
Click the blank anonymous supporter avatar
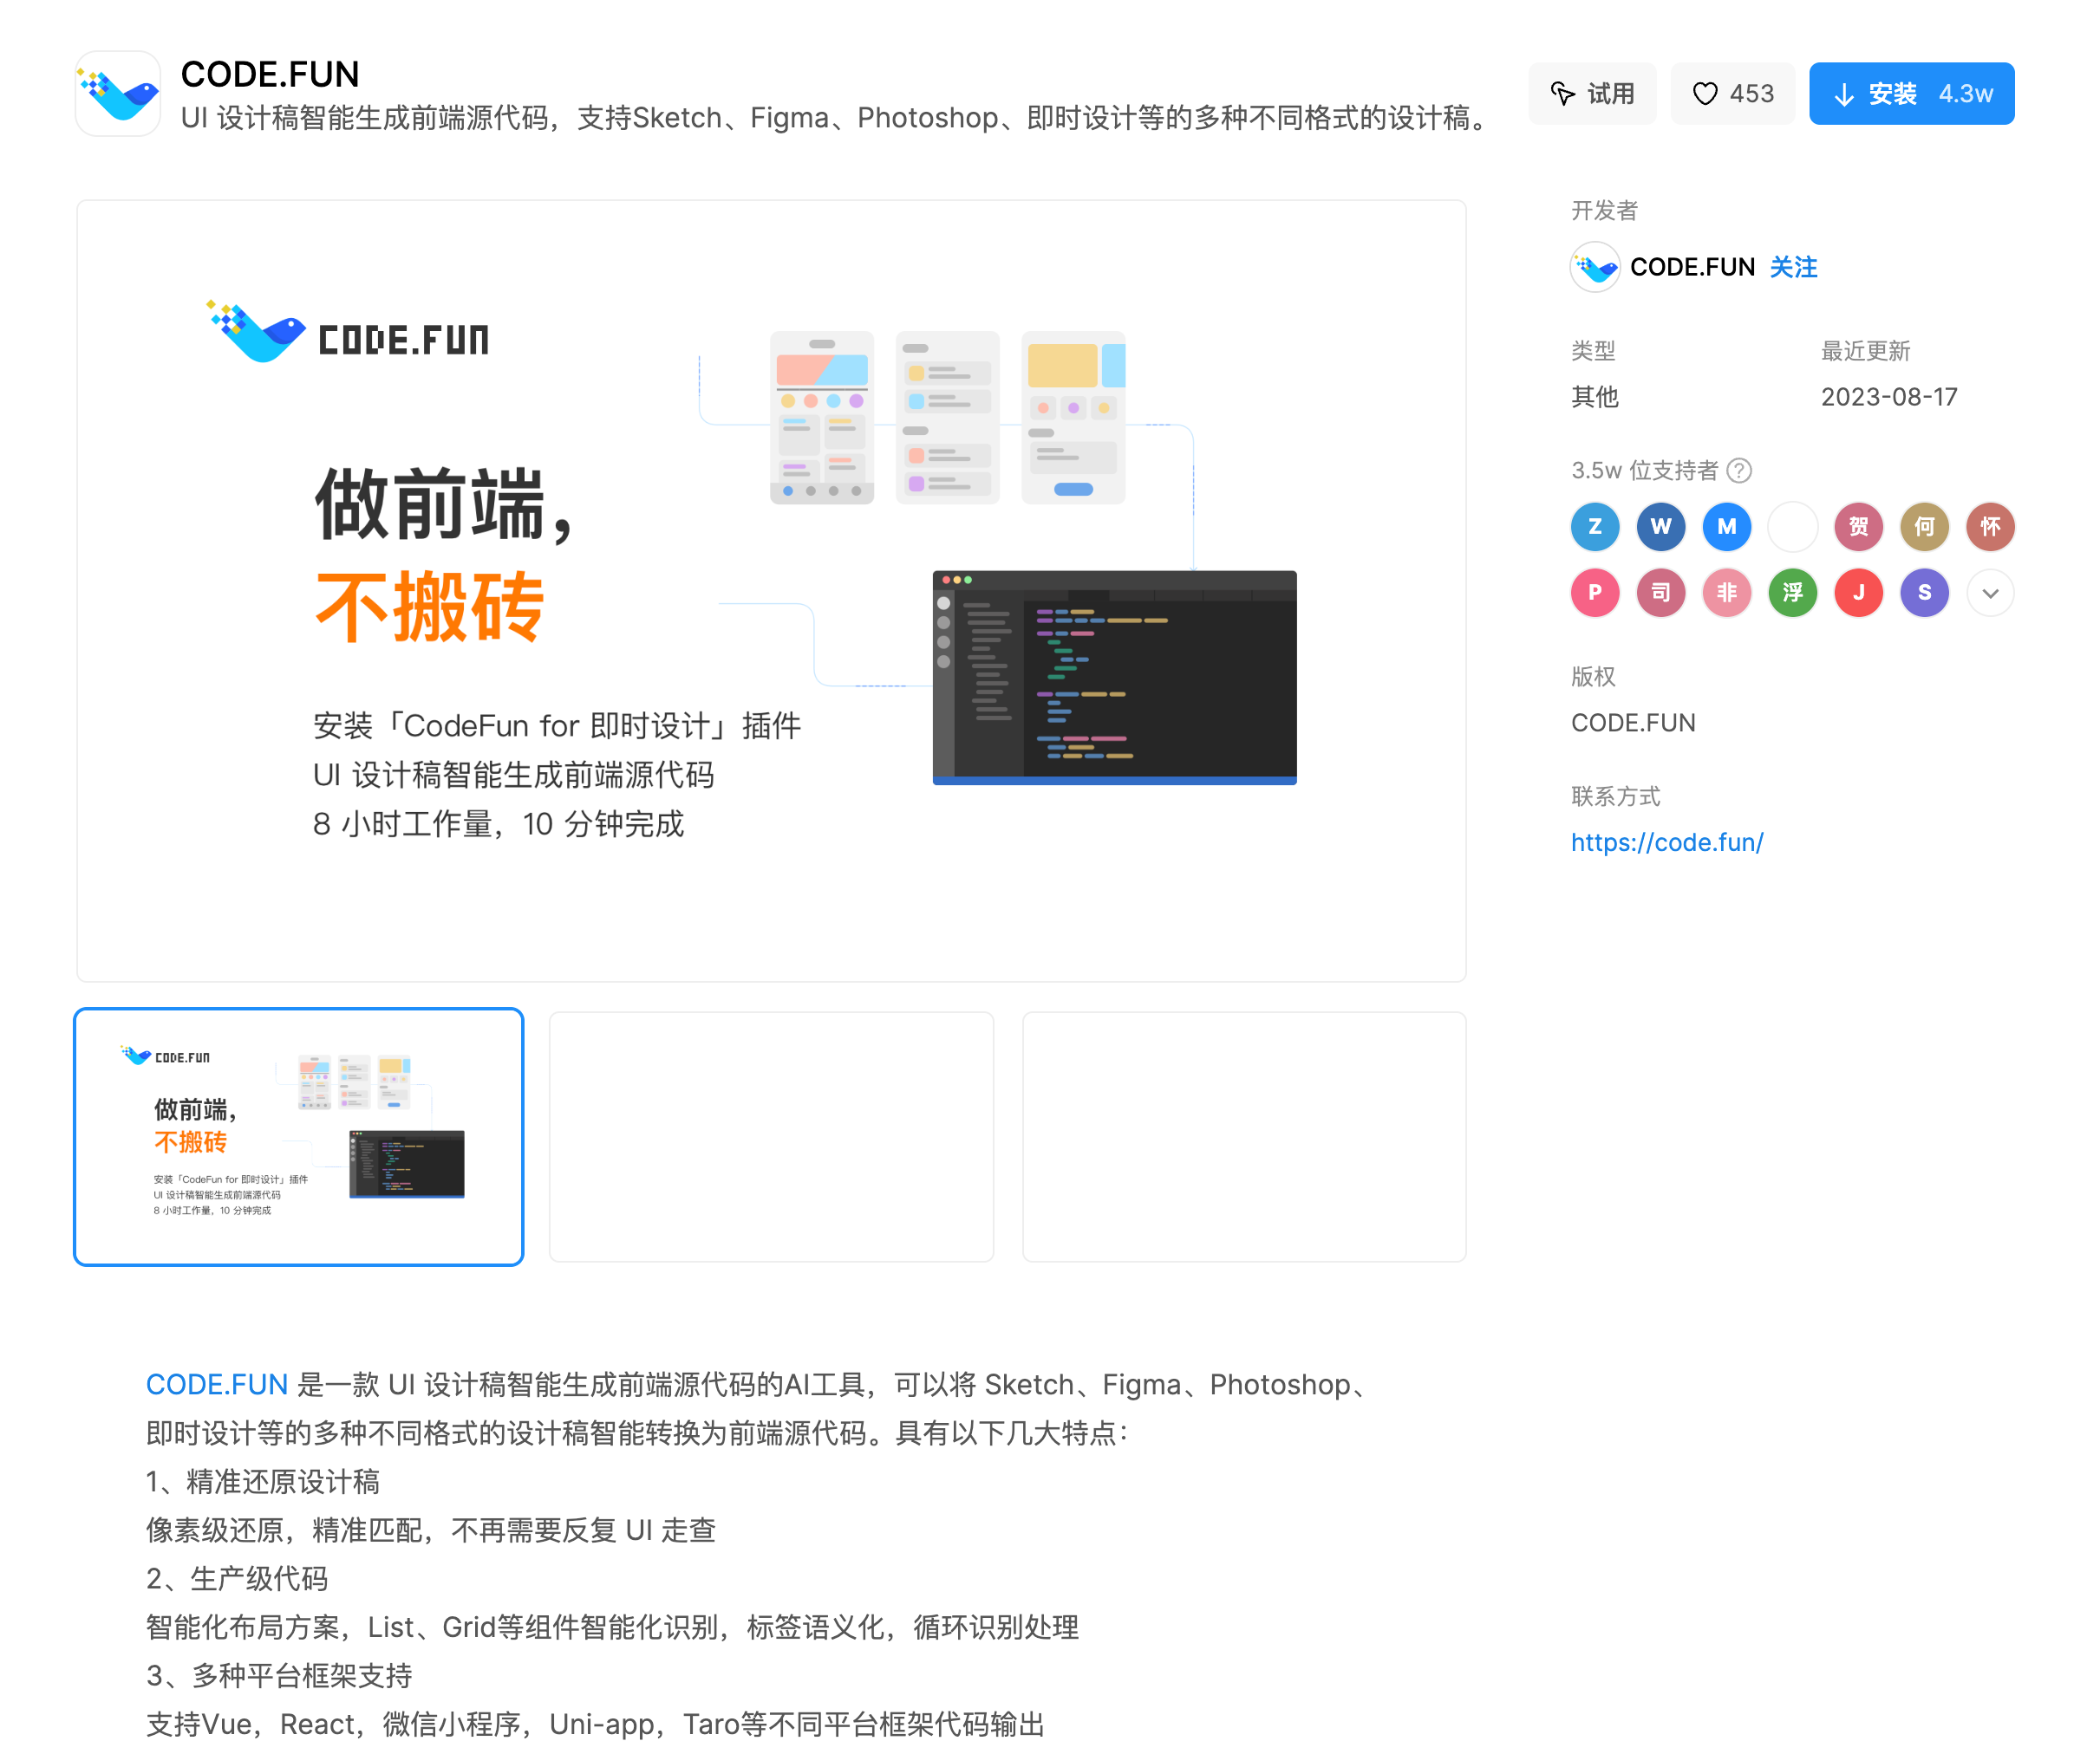point(1793,527)
